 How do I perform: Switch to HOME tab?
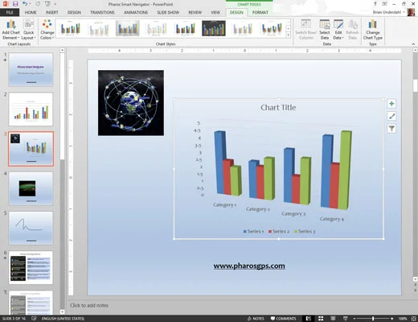(31, 12)
